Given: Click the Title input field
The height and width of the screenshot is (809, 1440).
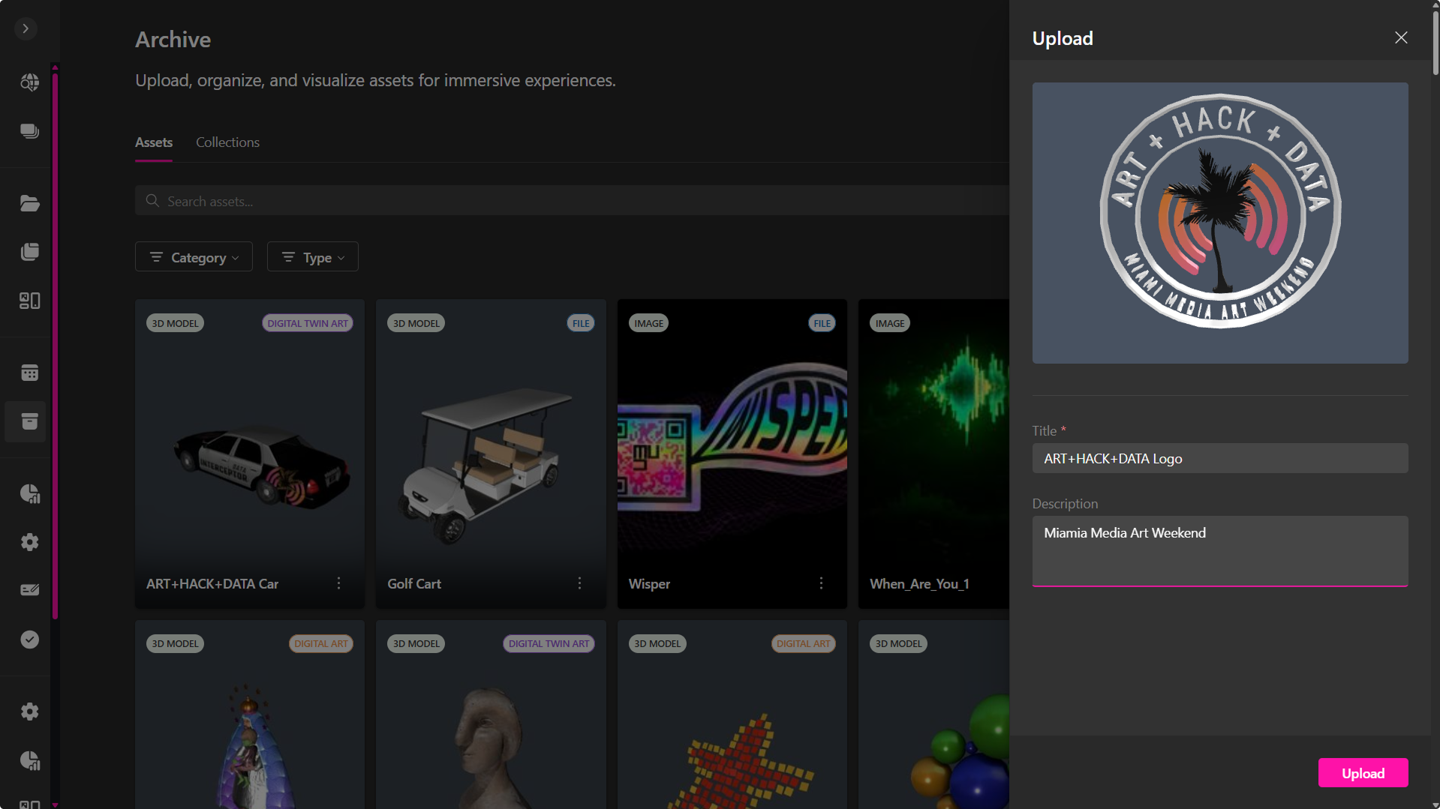Looking at the screenshot, I should pos(1219,458).
